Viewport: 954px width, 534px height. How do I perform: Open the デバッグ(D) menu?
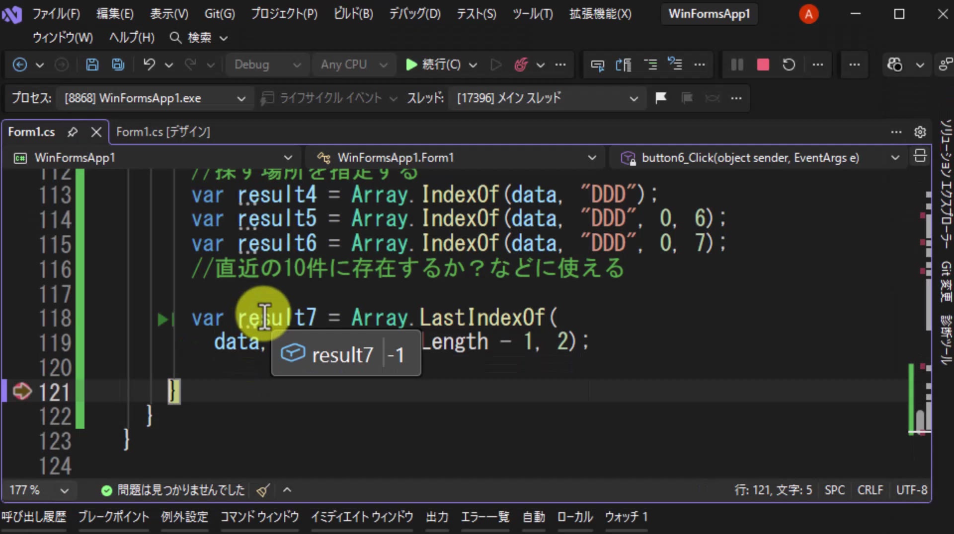pyautogui.click(x=415, y=14)
